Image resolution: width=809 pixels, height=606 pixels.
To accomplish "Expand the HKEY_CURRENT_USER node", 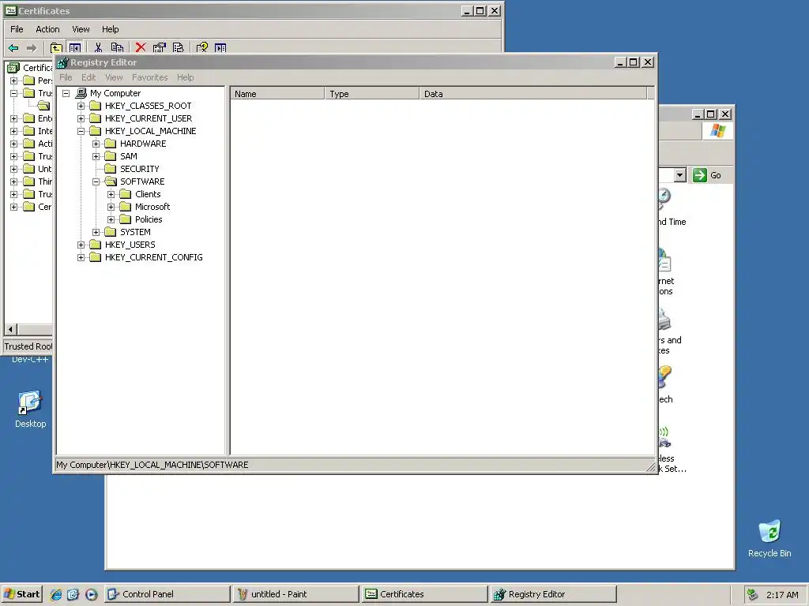I will (81, 118).
